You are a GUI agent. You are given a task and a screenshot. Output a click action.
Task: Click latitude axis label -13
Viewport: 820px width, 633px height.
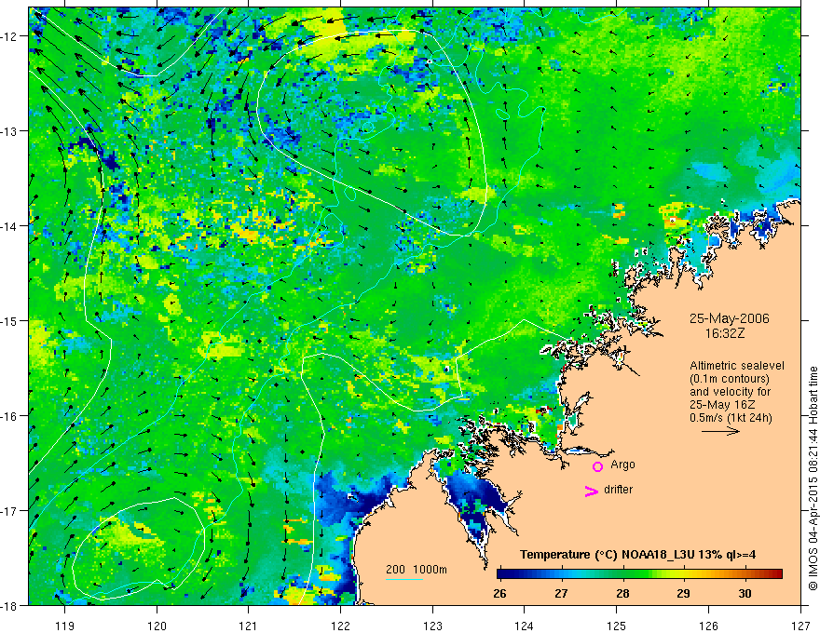[x=9, y=131]
